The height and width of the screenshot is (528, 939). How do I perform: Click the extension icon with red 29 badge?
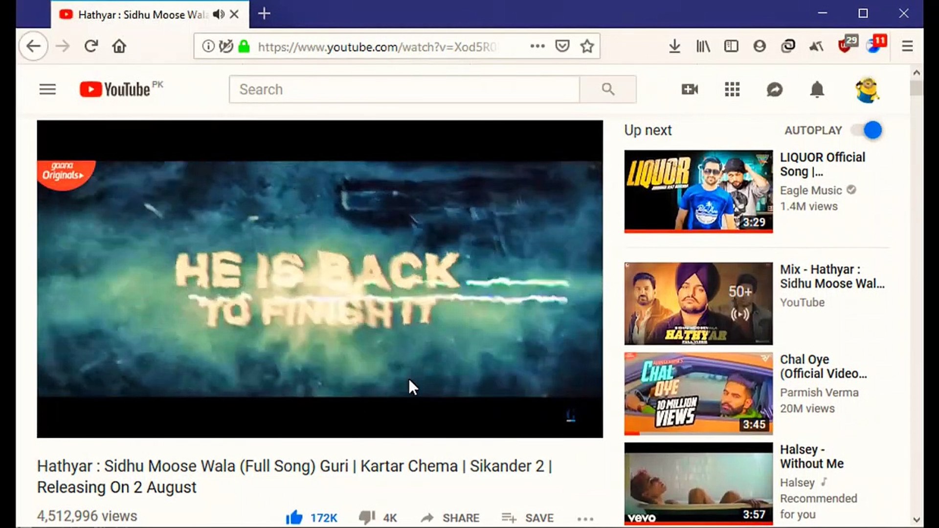[x=848, y=44]
